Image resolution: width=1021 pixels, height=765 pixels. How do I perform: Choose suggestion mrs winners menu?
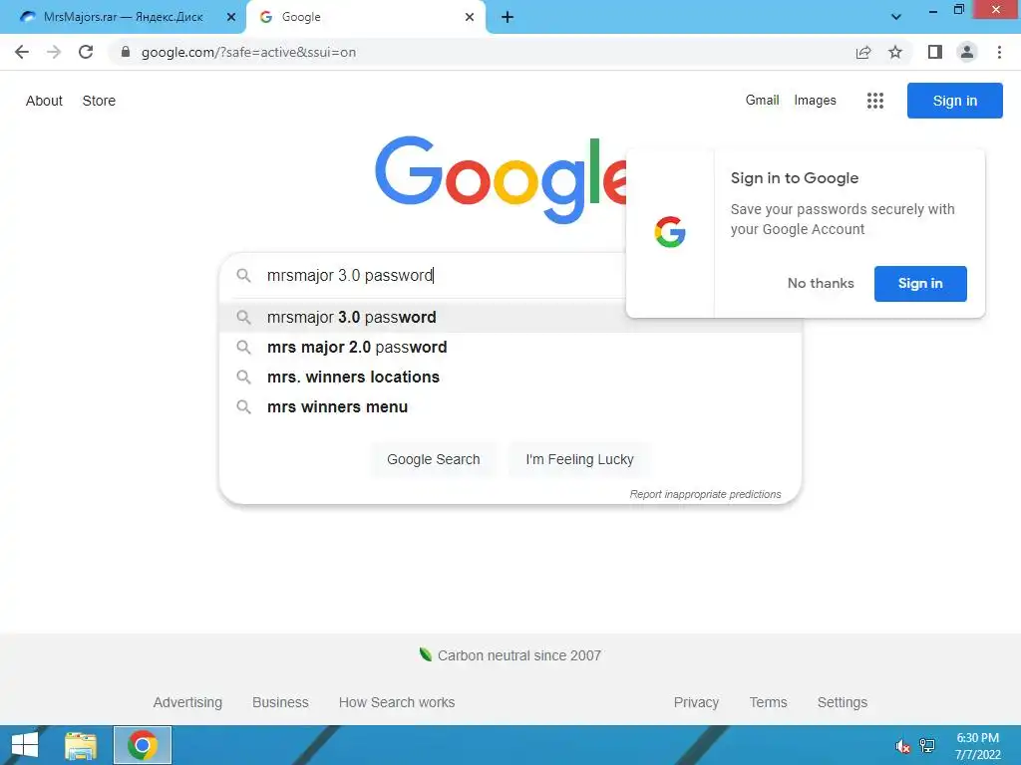tap(510, 407)
